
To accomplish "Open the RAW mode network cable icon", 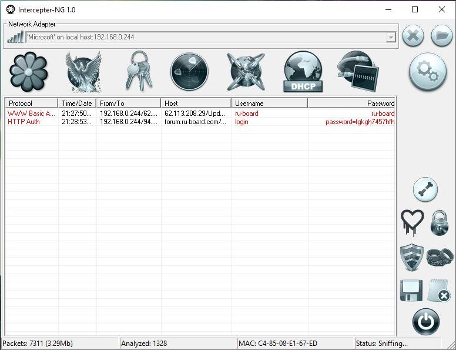I will click(358, 71).
